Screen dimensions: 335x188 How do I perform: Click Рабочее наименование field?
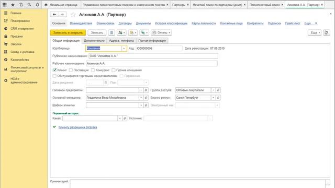151,63
